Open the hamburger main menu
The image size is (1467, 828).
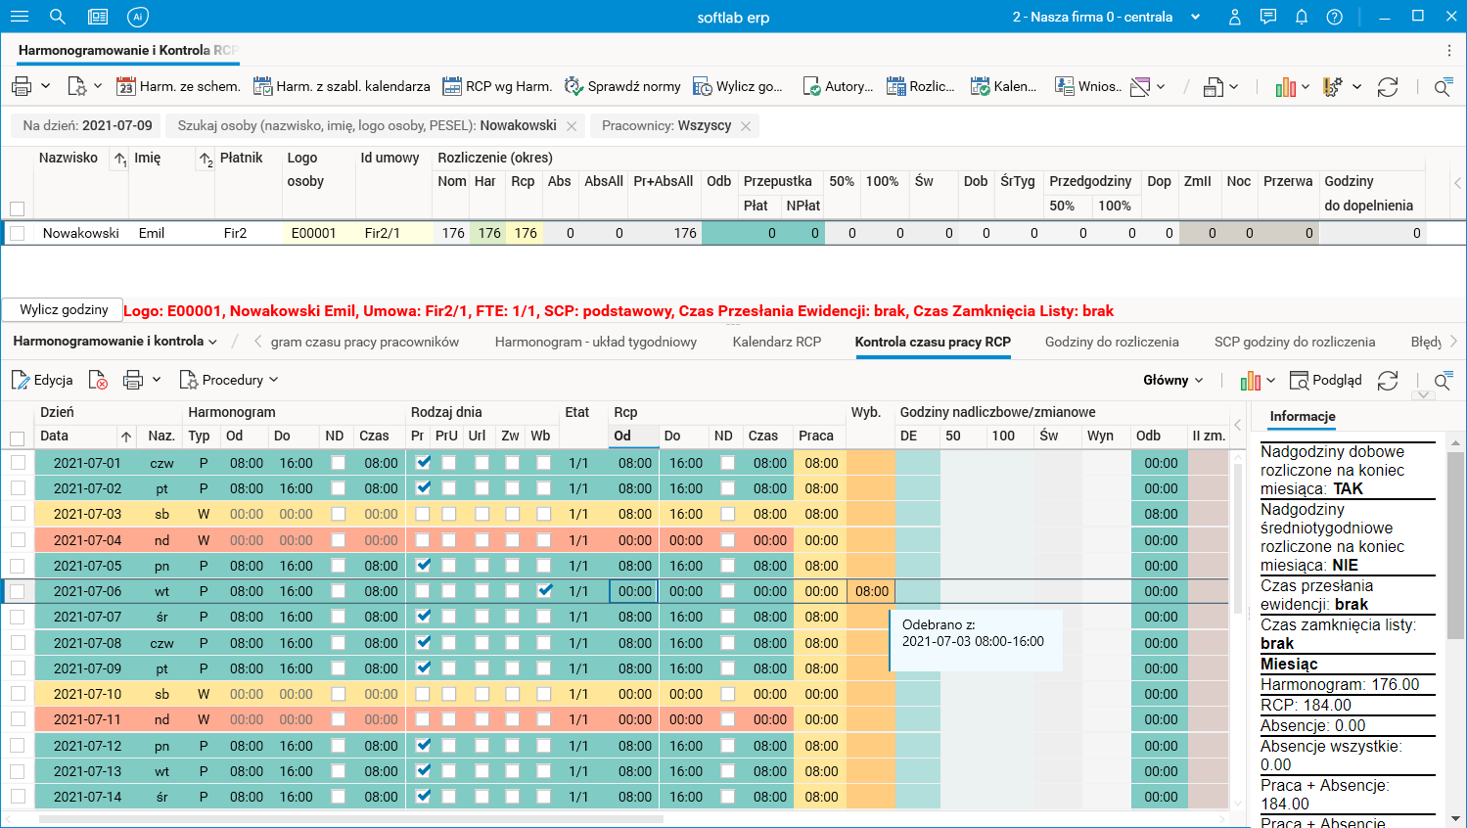pos(20,17)
